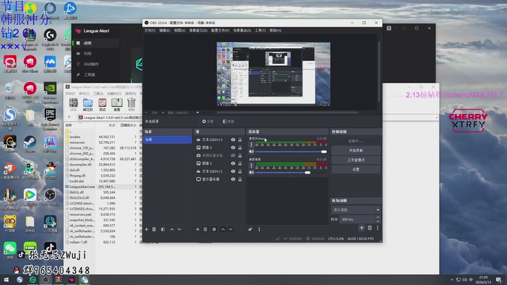Open options dots for desktop audio channel
This screenshot has height=285, width=507.
tap(251, 165)
